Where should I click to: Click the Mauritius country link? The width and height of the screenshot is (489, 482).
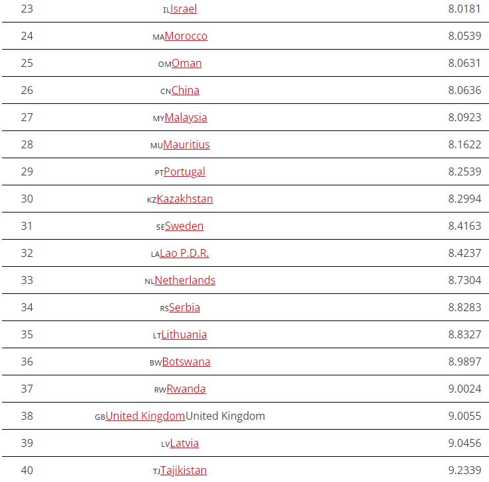(186, 144)
